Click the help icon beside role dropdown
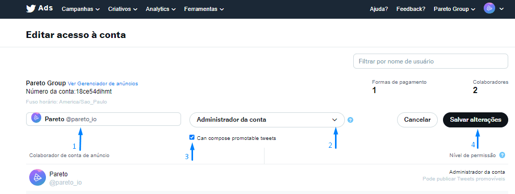Viewport: 515px width, 194px height. [351, 120]
